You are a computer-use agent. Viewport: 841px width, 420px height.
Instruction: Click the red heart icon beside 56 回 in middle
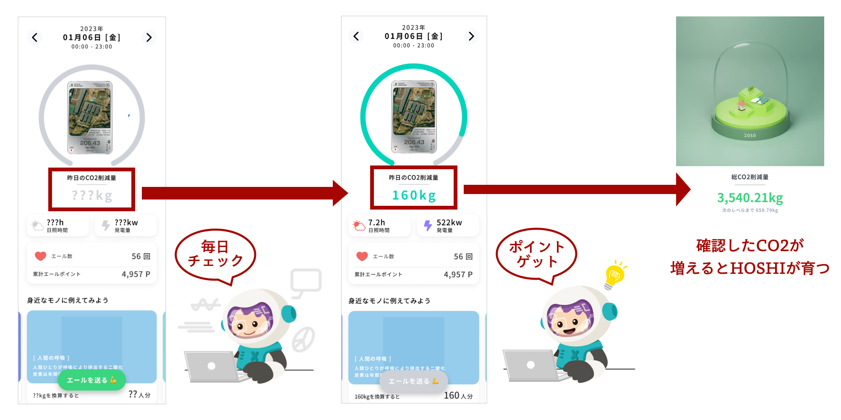tap(362, 256)
